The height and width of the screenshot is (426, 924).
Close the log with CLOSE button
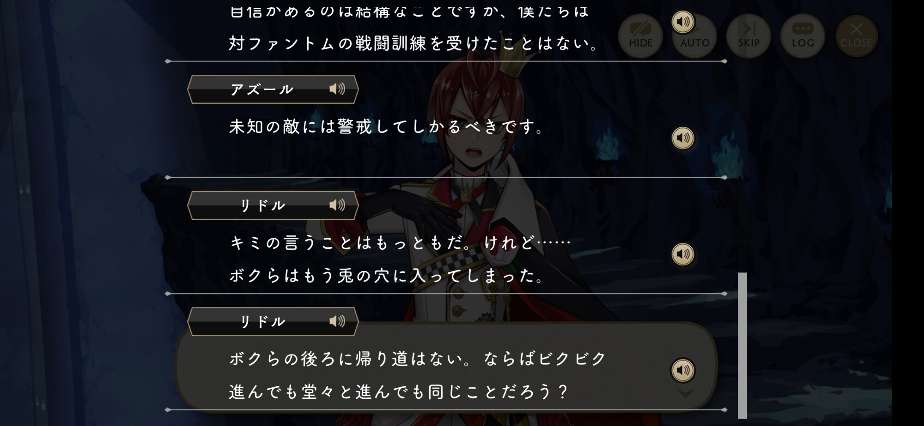point(857,36)
